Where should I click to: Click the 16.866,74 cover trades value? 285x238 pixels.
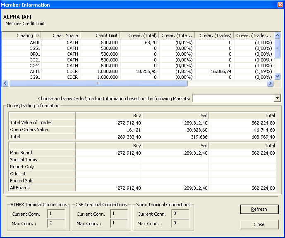221,72
